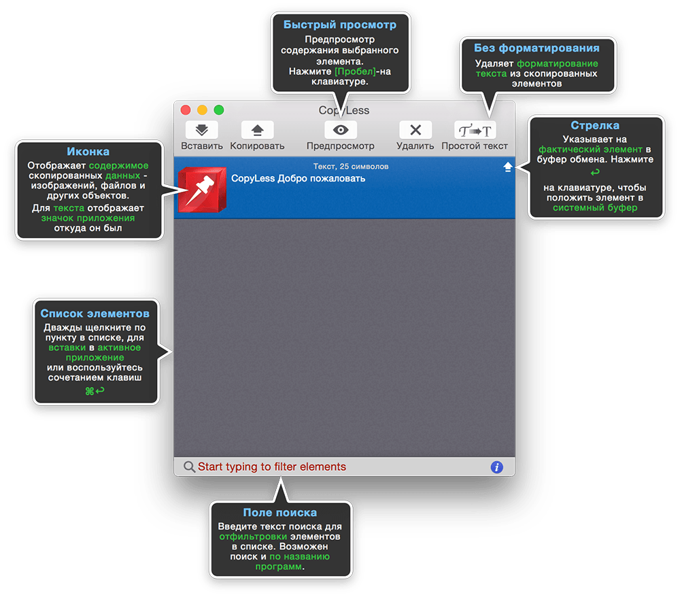Screen dimensions: 680x597
Task: Click the white arrow on the selected row
Action: coord(508,167)
